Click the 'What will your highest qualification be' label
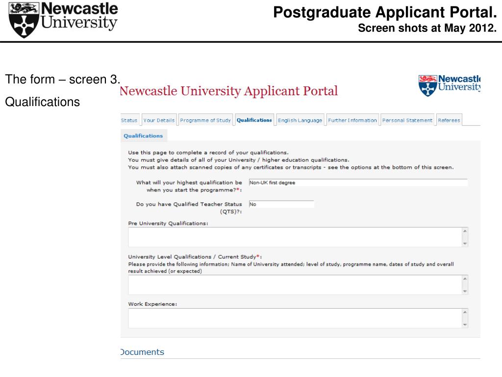The image size is (502, 377). point(189,186)
